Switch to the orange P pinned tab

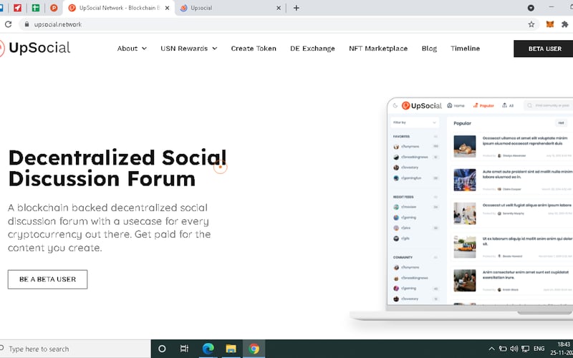[54, 8]
